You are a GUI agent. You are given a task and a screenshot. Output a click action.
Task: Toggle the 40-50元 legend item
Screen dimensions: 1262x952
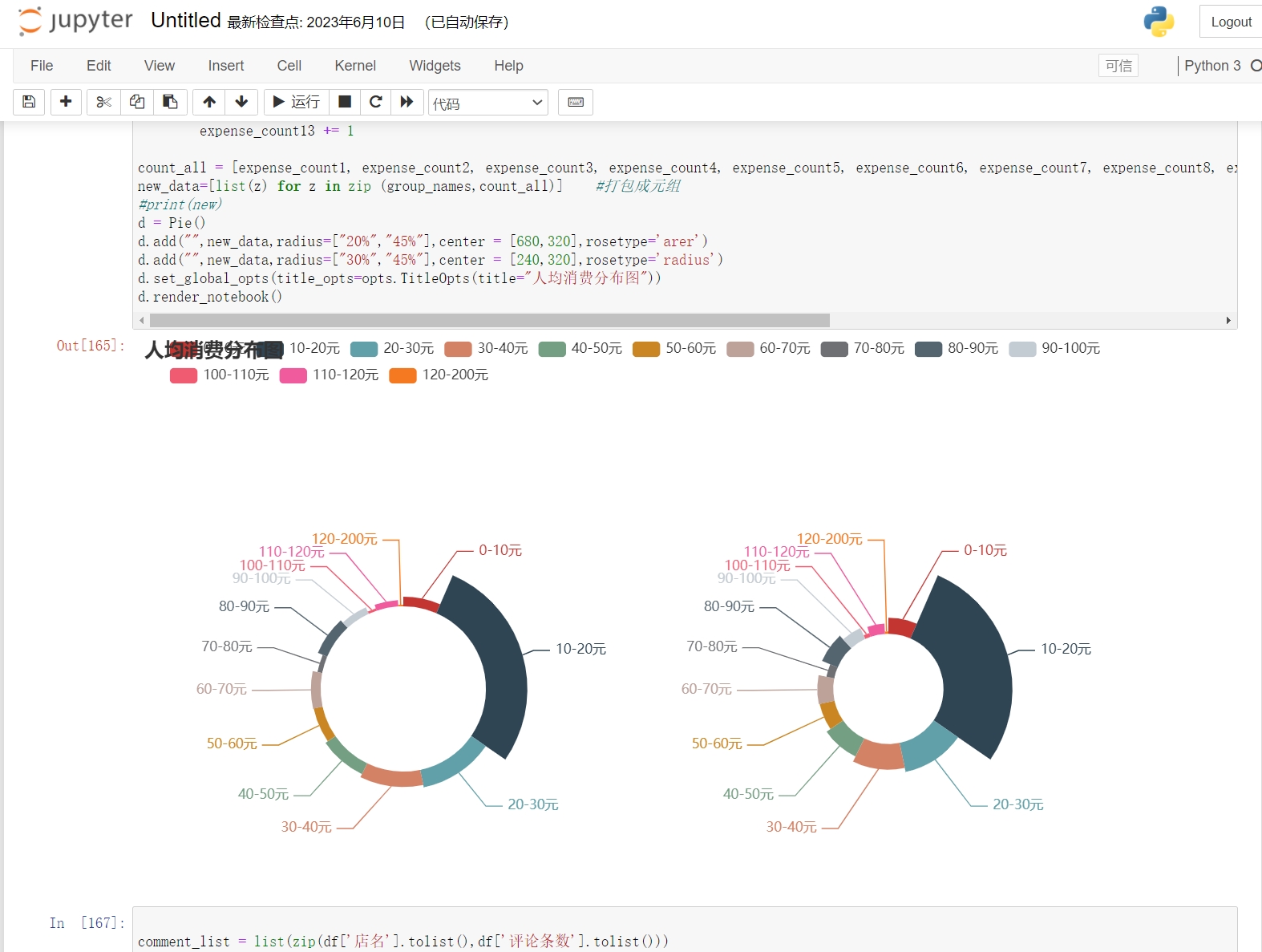point(580,349)
